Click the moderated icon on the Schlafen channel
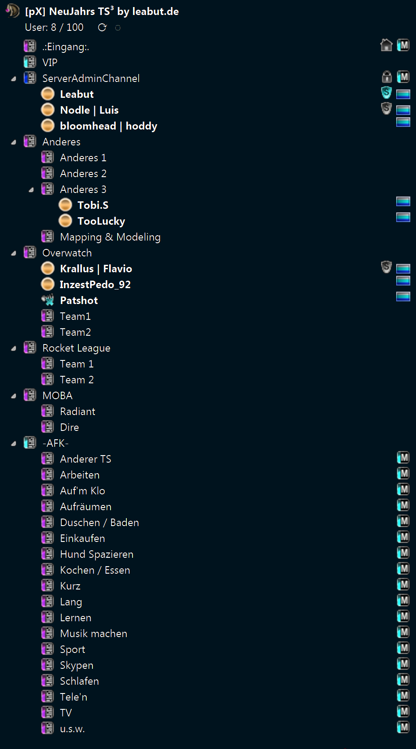The width and height of the screenshot is (416, 749). [x=403, y=680]
